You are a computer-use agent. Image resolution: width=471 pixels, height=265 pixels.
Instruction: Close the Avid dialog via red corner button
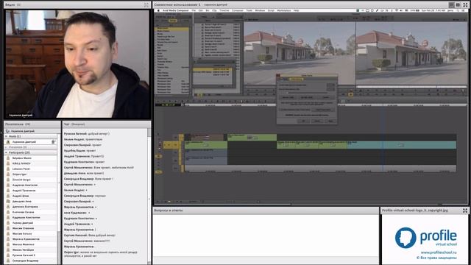278,76
